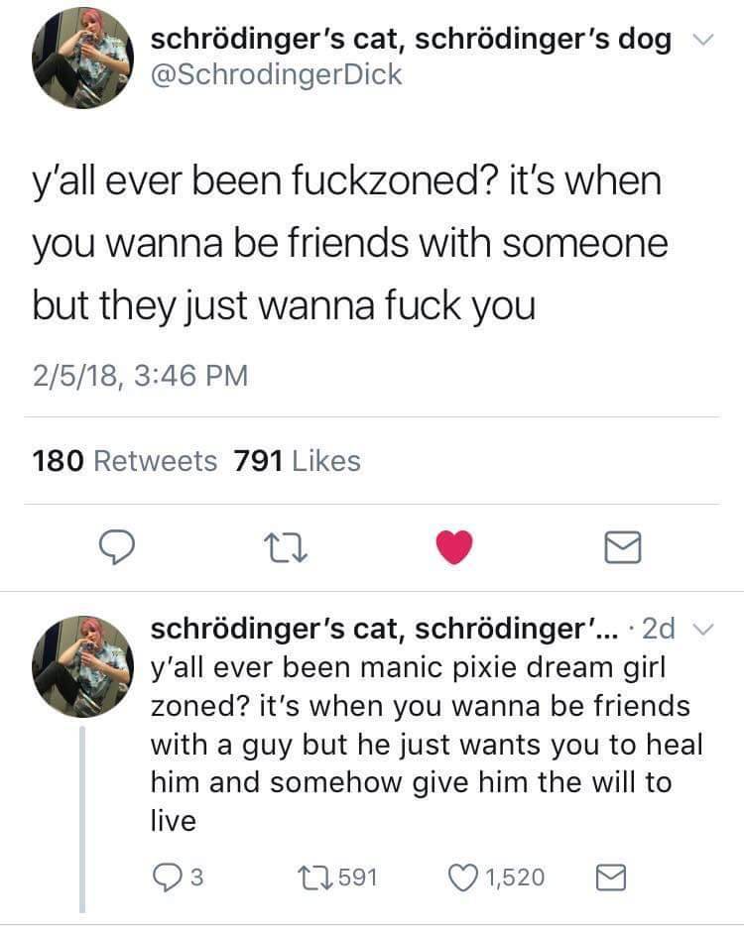This screenshot has width=744, height=935.
Task: Open the author's display name in the header
Action: 411,40
